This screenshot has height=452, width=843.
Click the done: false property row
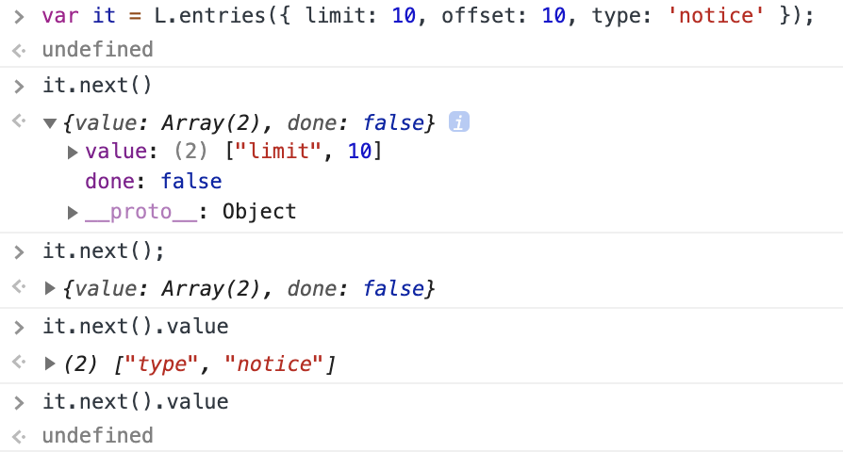click(x=153, y=182)
